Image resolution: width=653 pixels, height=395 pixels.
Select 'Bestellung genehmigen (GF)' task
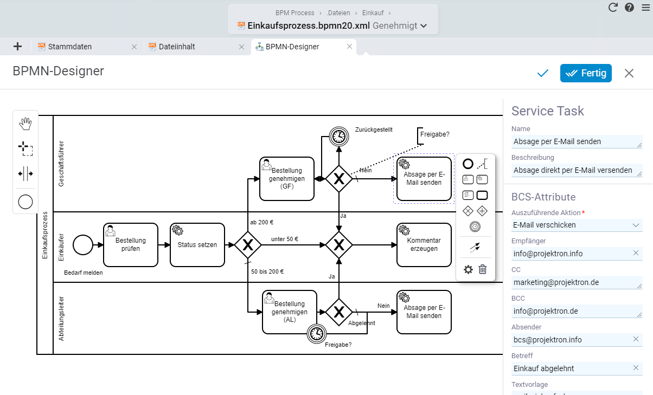[x=287, y=179]
